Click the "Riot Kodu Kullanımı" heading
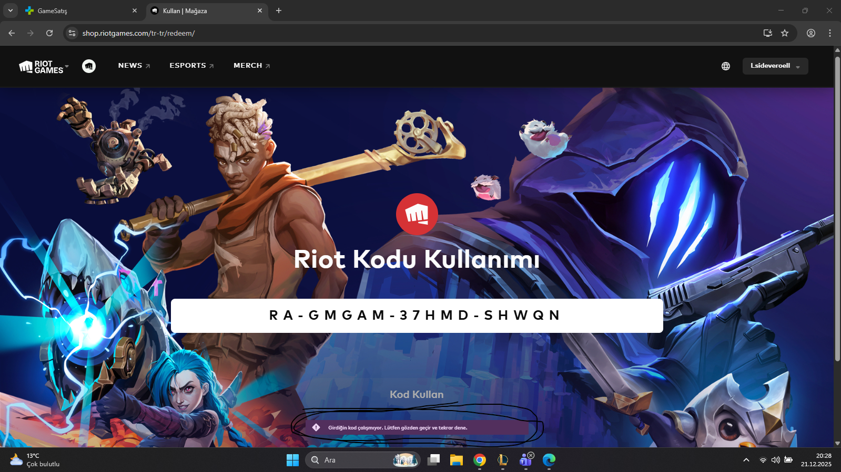 (x=417, y=259)
